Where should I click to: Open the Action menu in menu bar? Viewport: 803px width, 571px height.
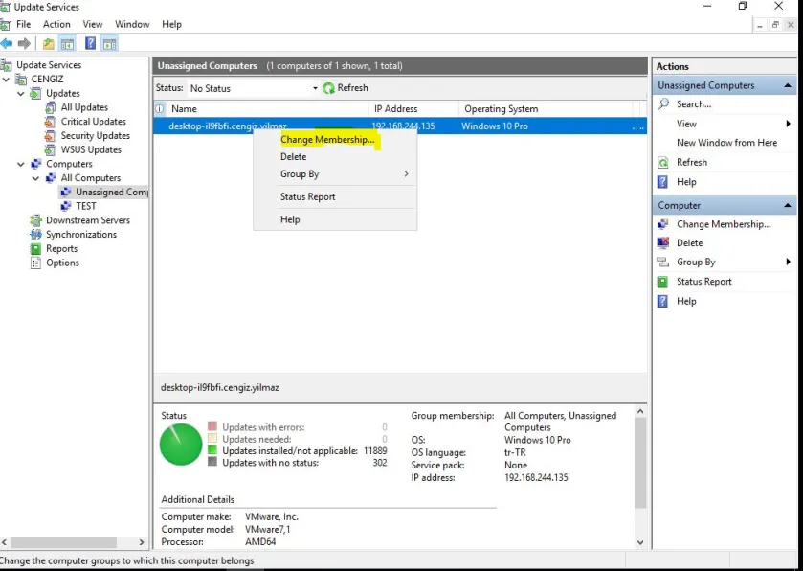coord(56,24)
